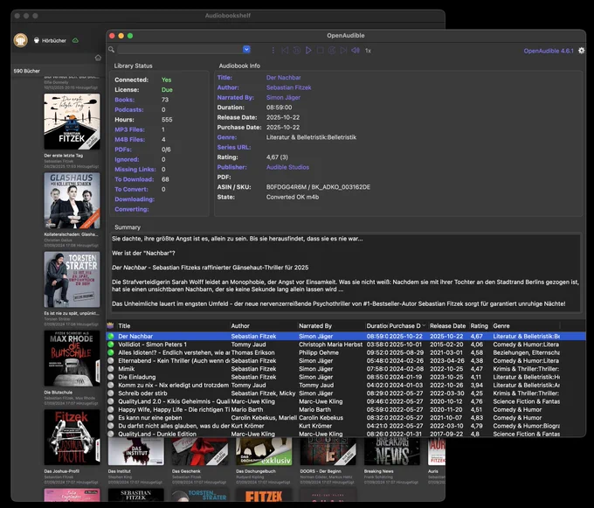
Task: Sort by the Purchase Date column
Action: pyautogui.click(x=408, y=325)
